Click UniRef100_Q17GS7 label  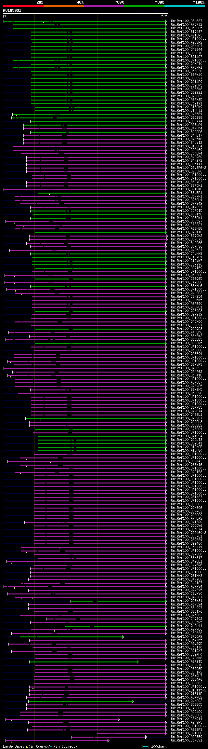pos(187,207)
